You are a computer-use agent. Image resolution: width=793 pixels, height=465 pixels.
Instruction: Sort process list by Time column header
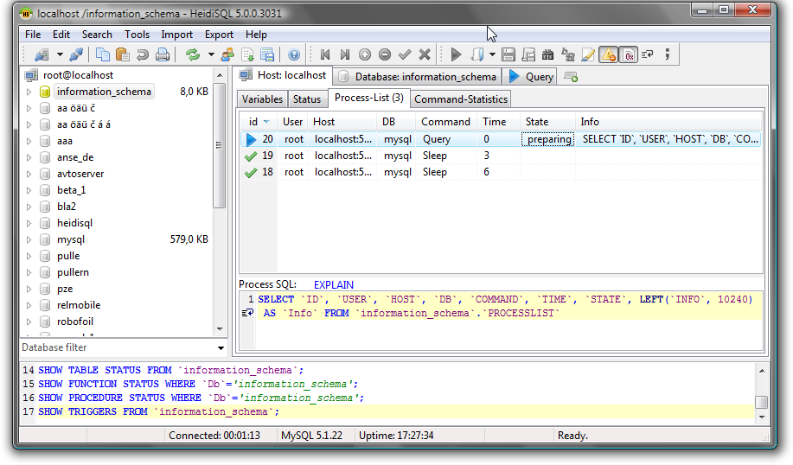tap(495, 122)
